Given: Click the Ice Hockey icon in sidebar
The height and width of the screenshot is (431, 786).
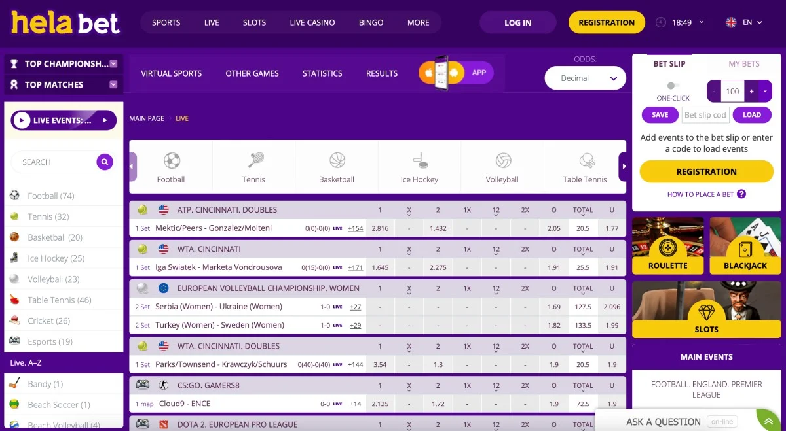Looking at the screenshot, I should point(14,258).
